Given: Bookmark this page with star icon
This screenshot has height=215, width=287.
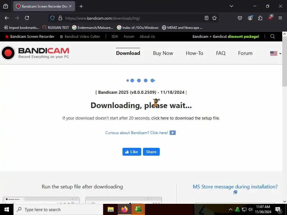Looking at the screenshot, I should pos(214,18).
